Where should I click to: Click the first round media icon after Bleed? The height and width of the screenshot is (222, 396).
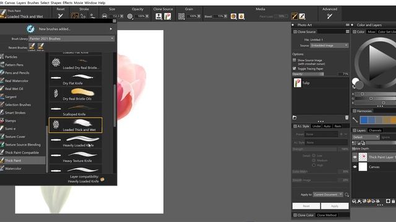[x=233, y=16]
